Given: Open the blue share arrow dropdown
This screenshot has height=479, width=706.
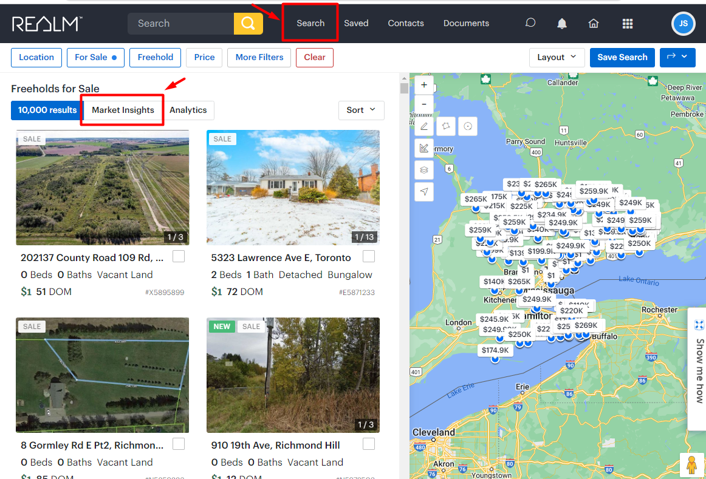Looking at the screenshot, I should [x=677, y=58].
